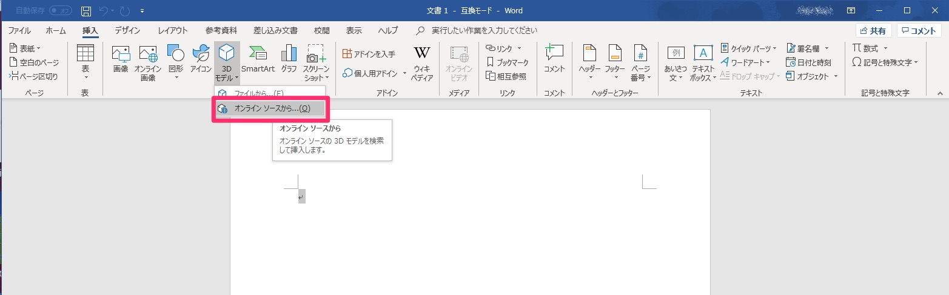This screenshot has width=949, height=295.
Task: Click 日付と時刻
Action: tap(809, 62)
